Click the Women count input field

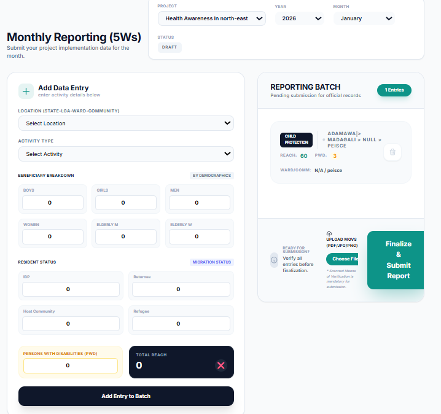click(53, 236)
